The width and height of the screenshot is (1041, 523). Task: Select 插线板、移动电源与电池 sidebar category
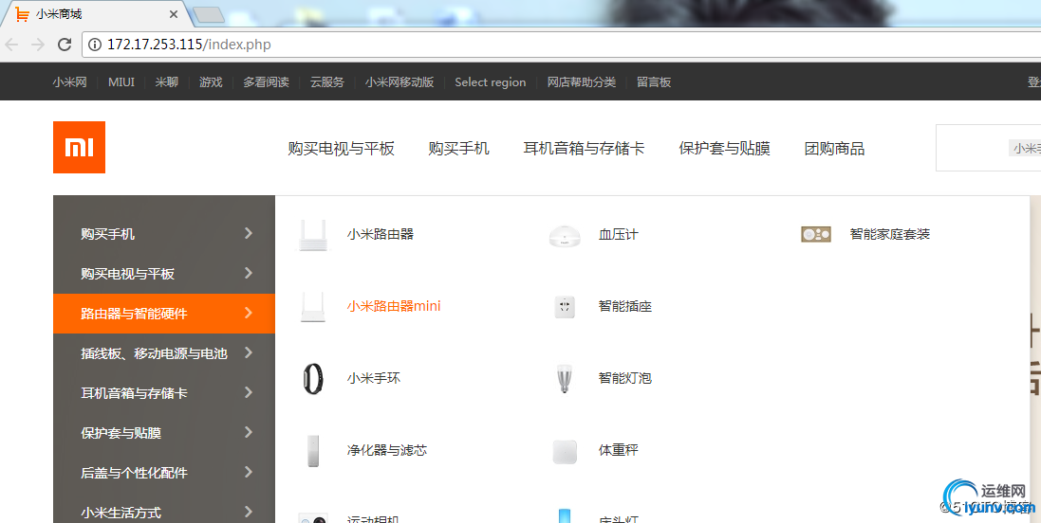pyautogui.click(x=164, y=353)
